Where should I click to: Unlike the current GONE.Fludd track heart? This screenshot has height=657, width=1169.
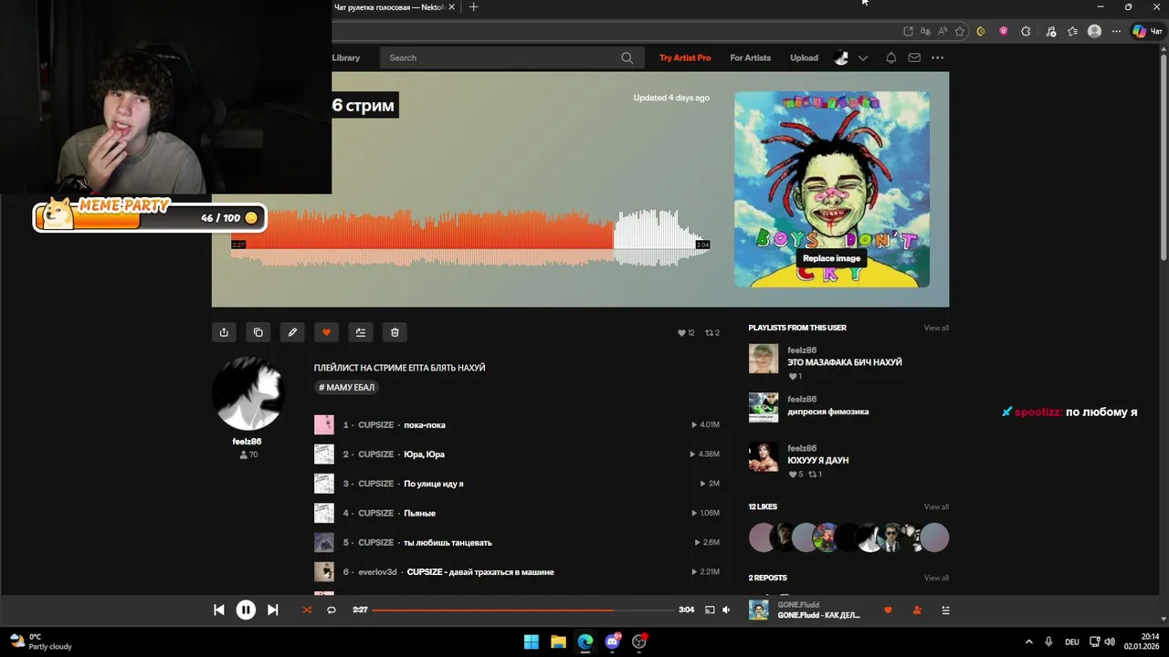coord(888,610)
